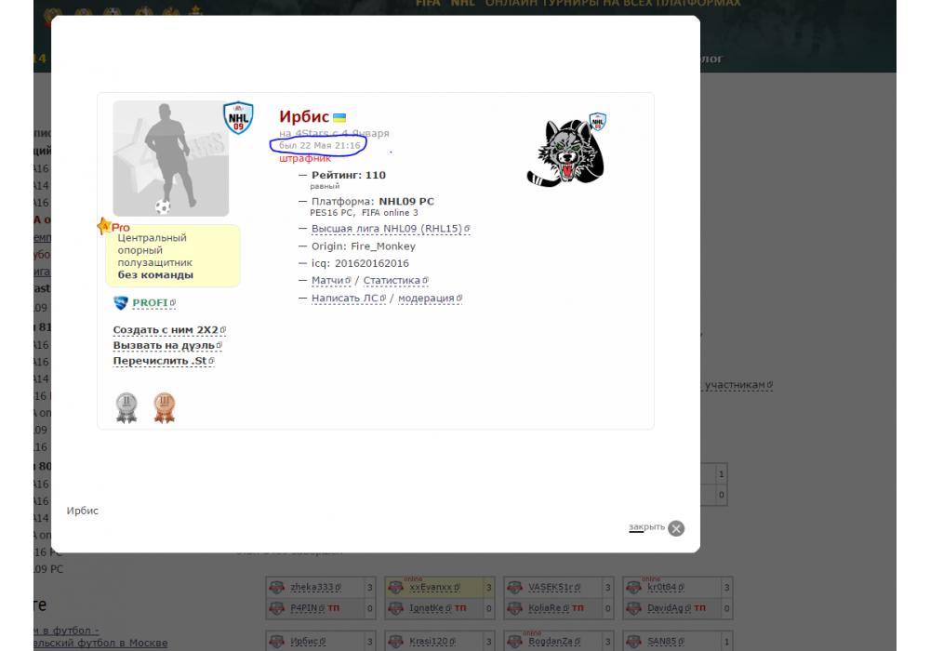Open BogdanZa player link in background

[x=552, y=641]
